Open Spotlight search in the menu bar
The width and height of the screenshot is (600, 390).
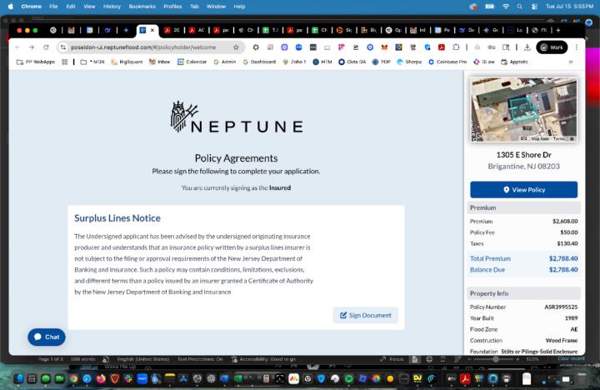[x=520, y=7]
